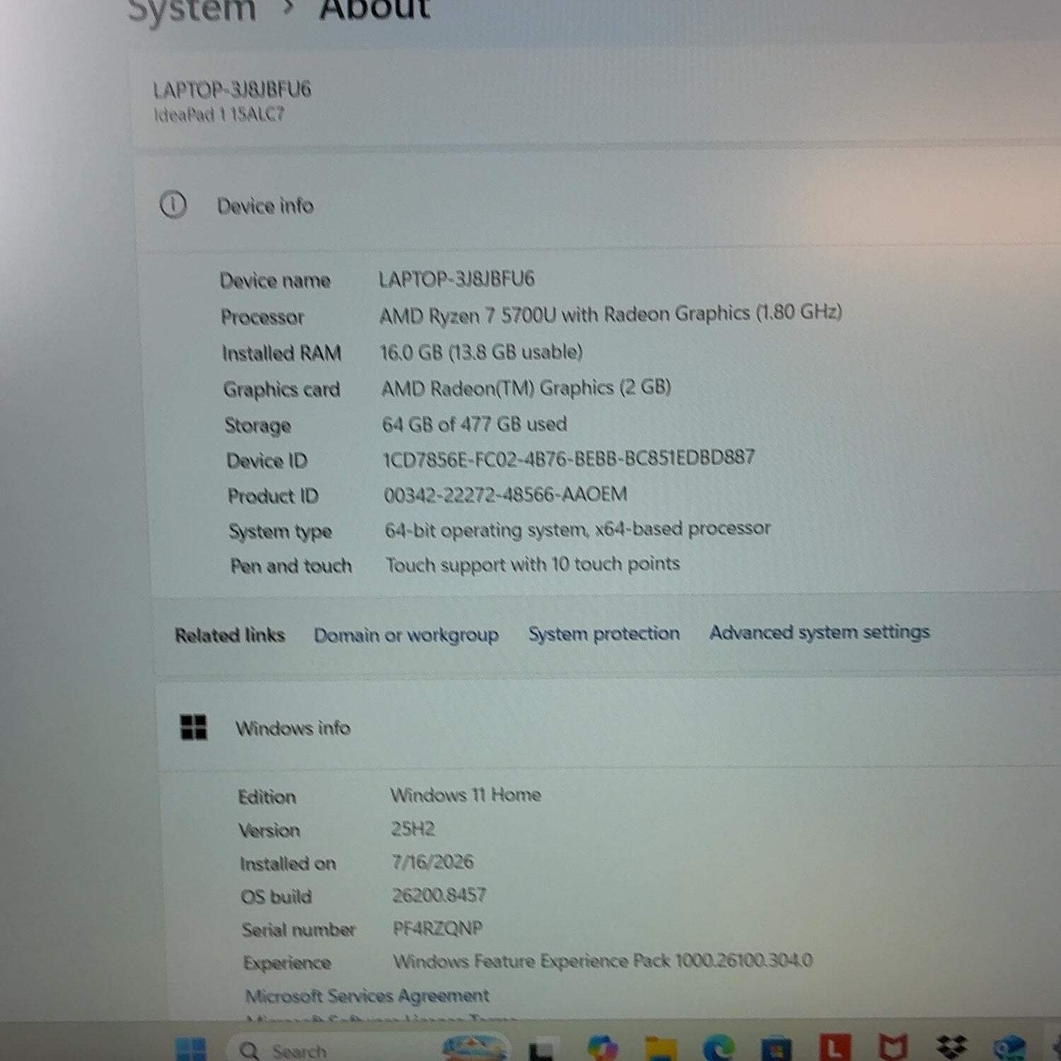Open McAfee from the taskbar

click(893, 1048)
